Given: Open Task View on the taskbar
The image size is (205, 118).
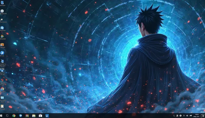Looking at the screenshot, I should [x=7, y=116].
